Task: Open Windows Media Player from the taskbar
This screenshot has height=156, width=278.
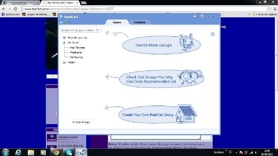Action: [x=43, y=152]
